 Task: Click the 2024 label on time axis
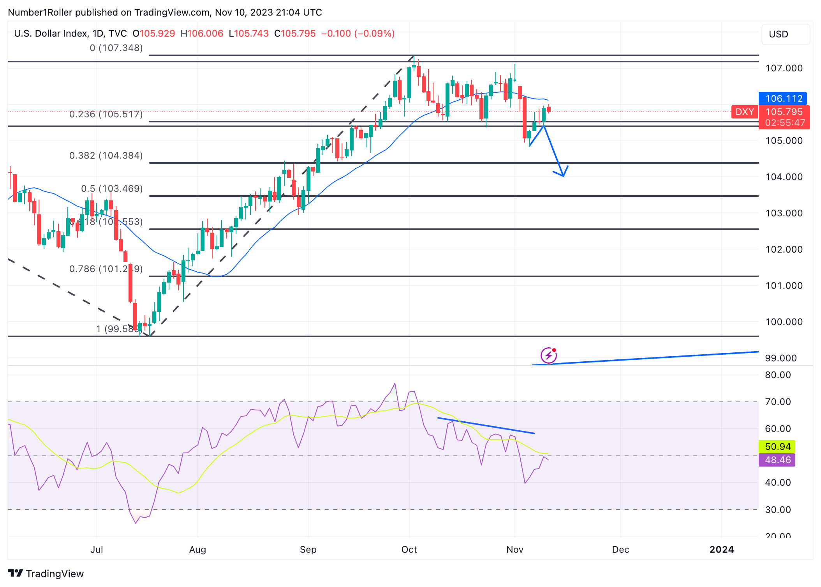click(x=721, y=550)
